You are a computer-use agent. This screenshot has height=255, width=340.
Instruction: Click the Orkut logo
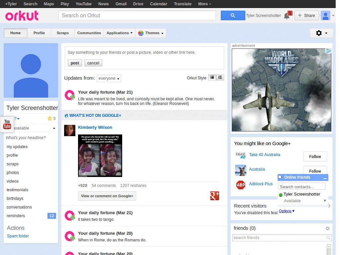coord(22,16)
